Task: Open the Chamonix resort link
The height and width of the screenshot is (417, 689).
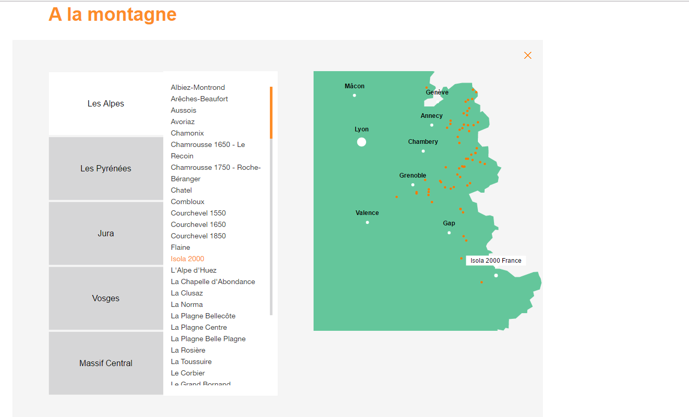Action: pyautogui.click(x=187, y=133)
